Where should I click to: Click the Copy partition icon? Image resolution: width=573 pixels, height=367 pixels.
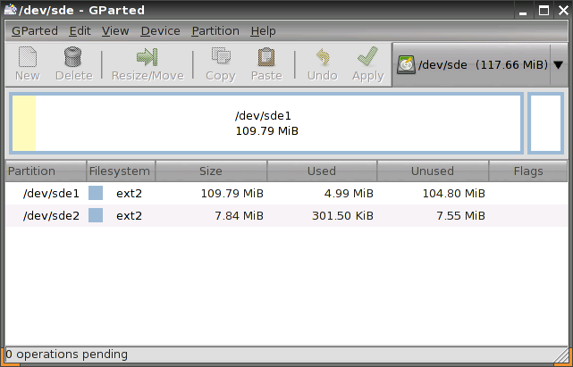pyautogui.click(x=220, y=58)
